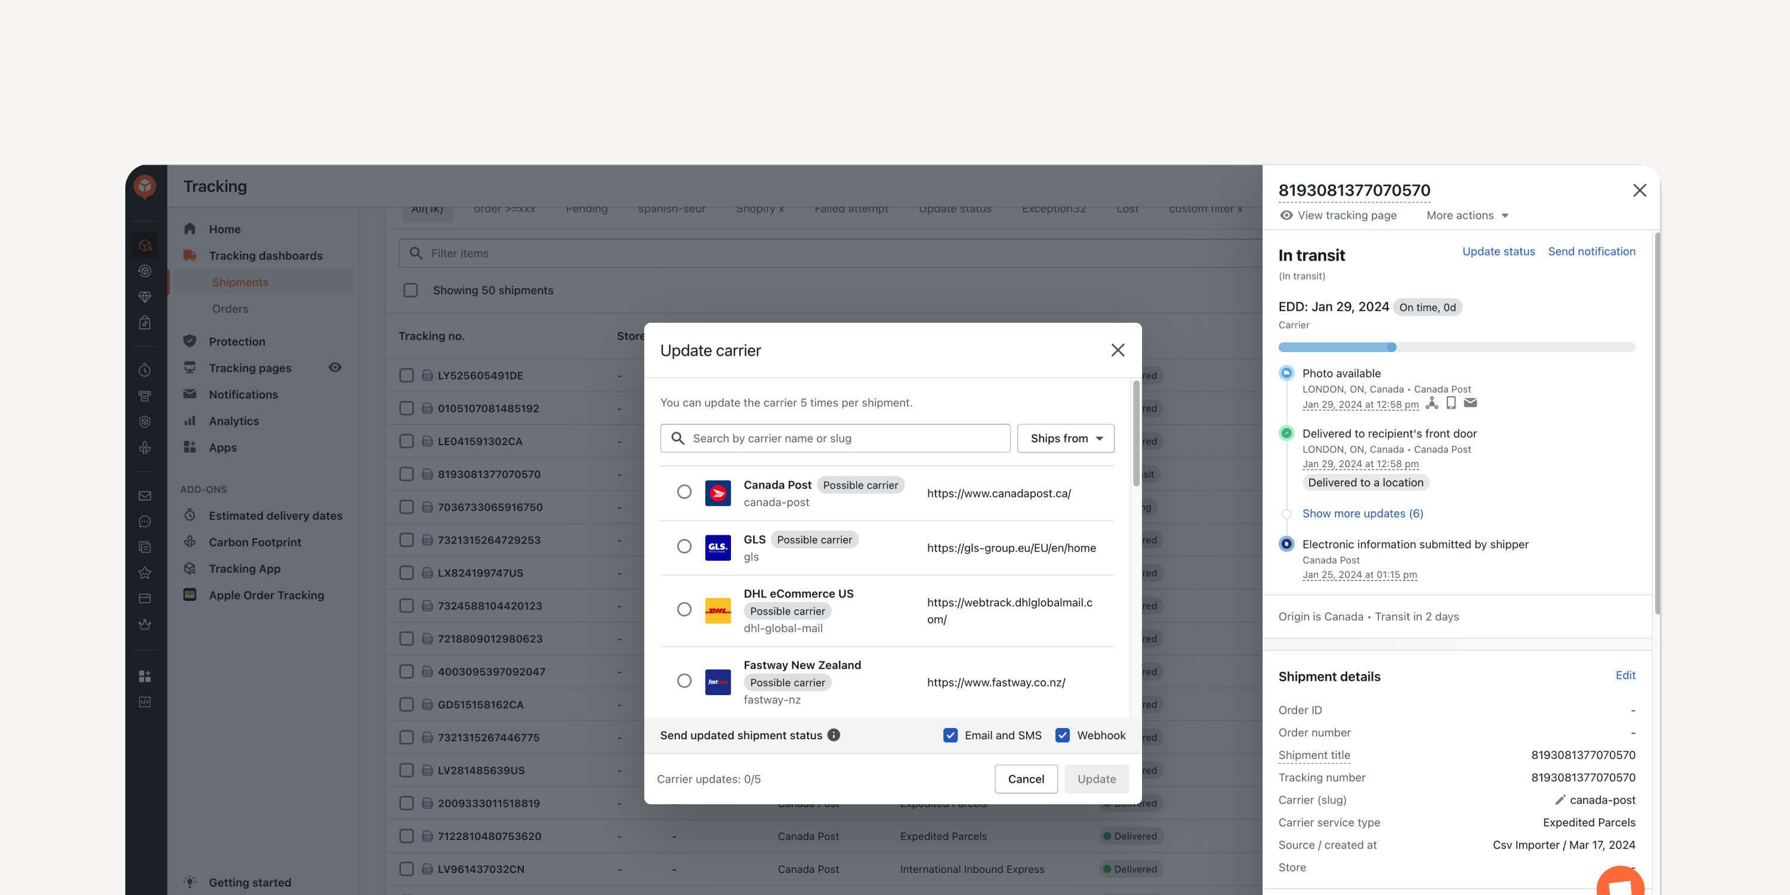This screenshot has width=1790, height=895.
Task: Expand the More actions menu
Action: click(1467, 215)
